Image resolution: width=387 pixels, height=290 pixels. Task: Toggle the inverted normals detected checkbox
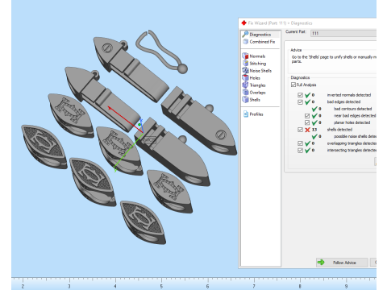tap(300, 95)
